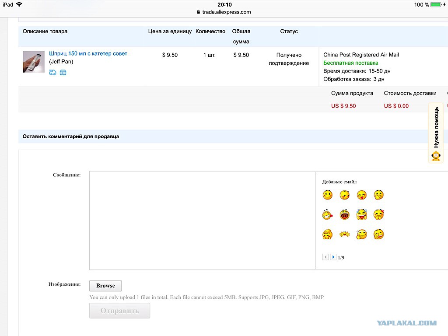The height and width of the screenshot is (336, 448).
Task: Insert the tears-of-joy laughing emoji
Action: click(x=361, y=214)
